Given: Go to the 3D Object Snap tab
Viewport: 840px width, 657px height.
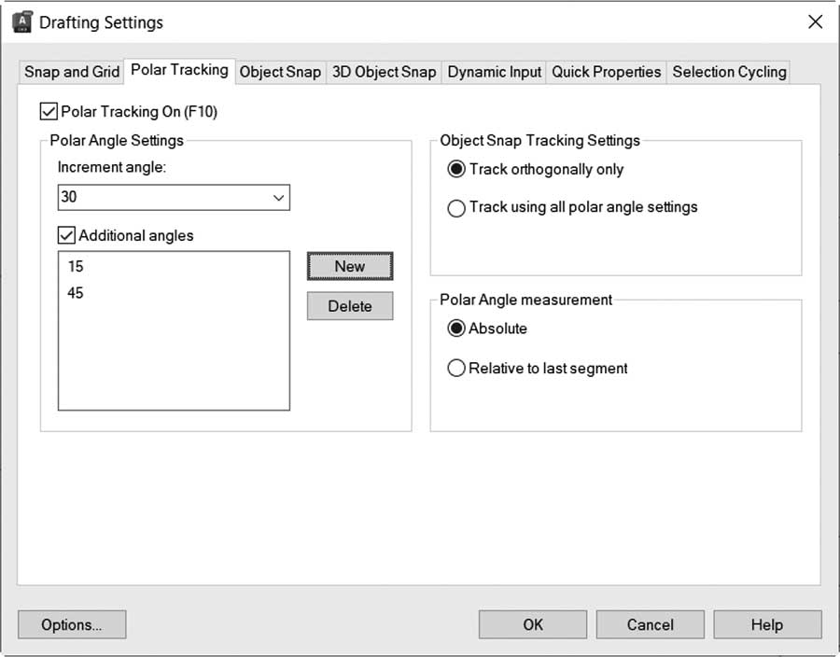Looking at the screenshot, I should (x=385, y=72).
